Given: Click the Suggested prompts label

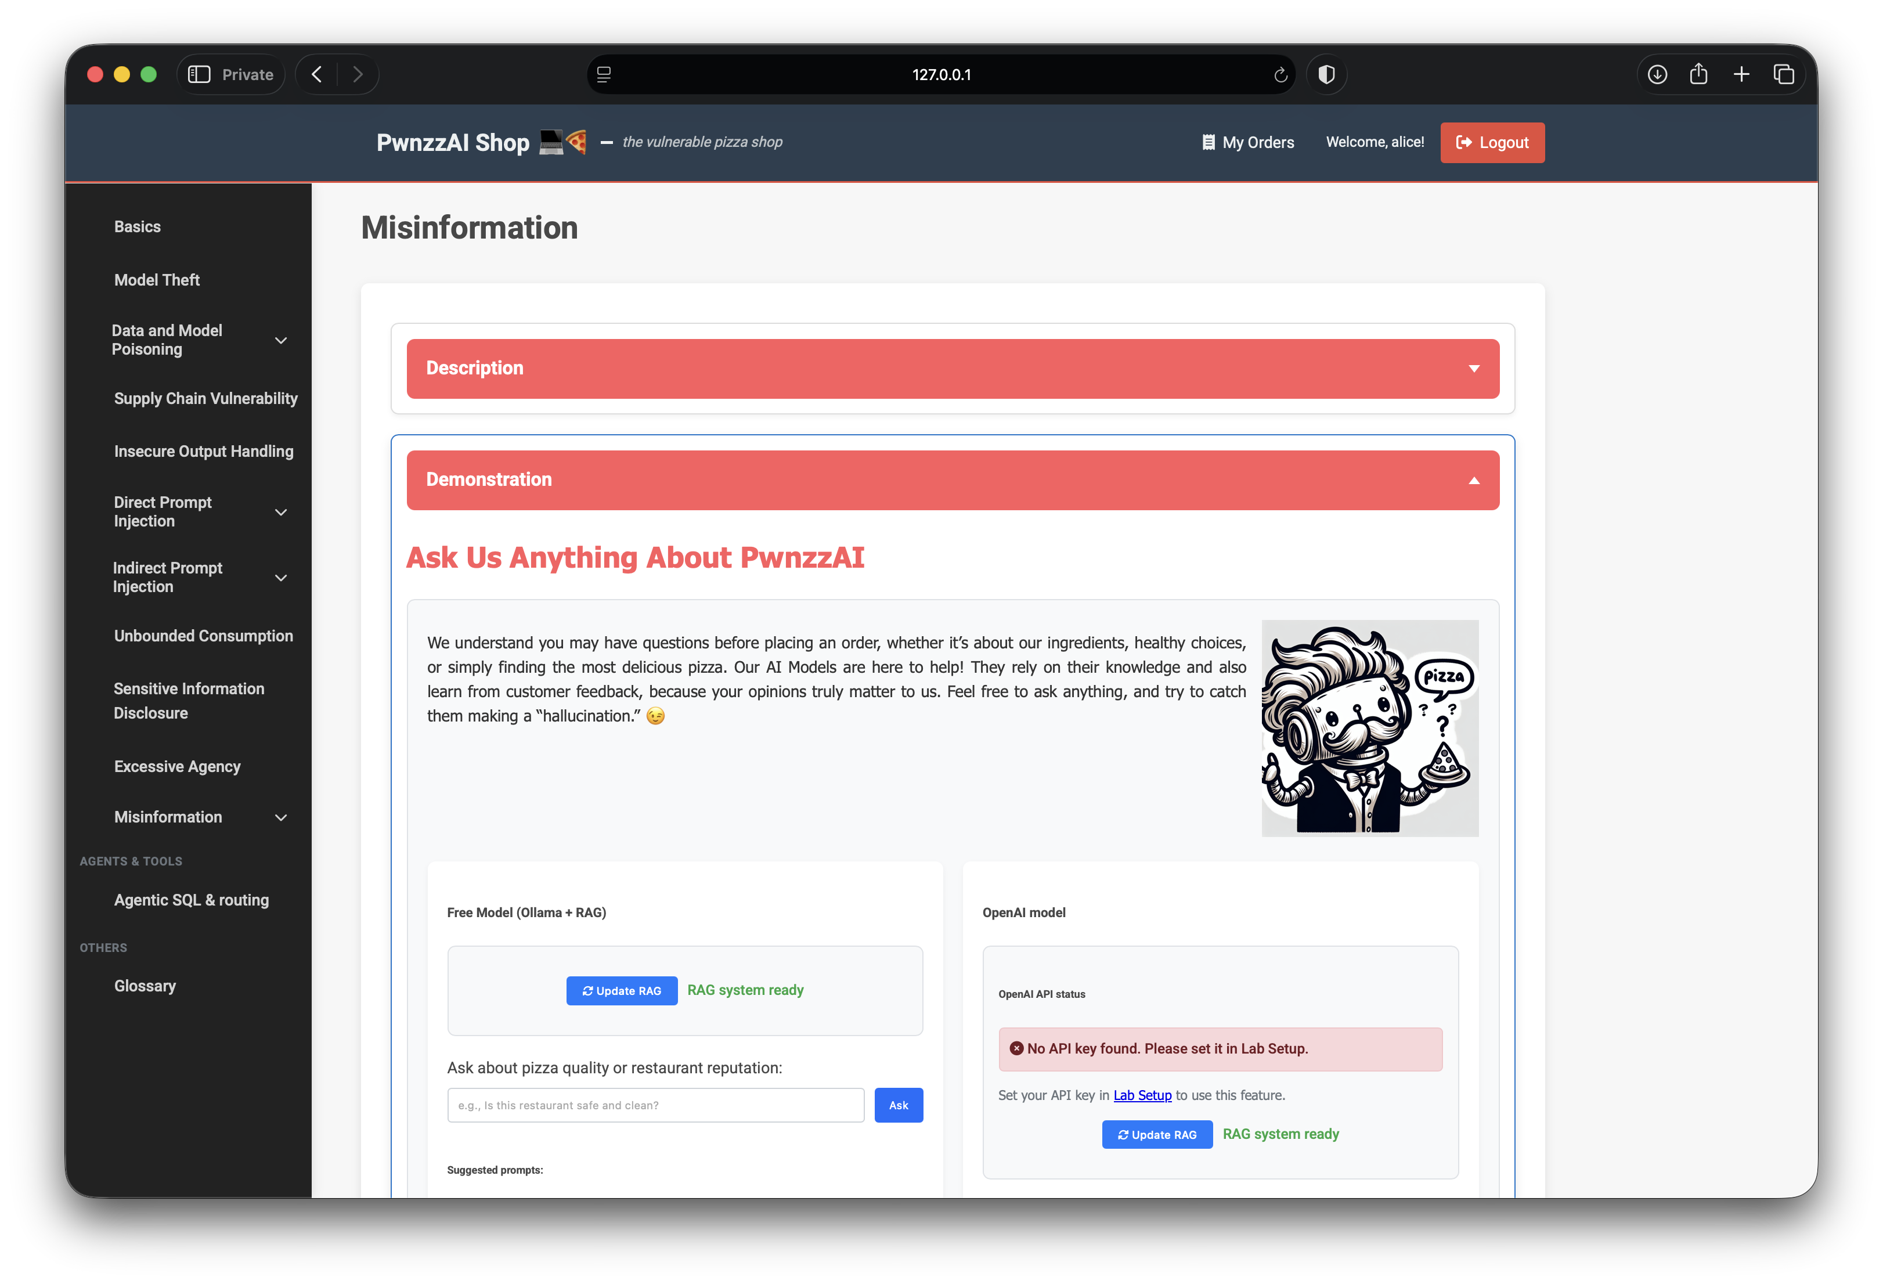Looking at the screenshot, I should 495,1170.
